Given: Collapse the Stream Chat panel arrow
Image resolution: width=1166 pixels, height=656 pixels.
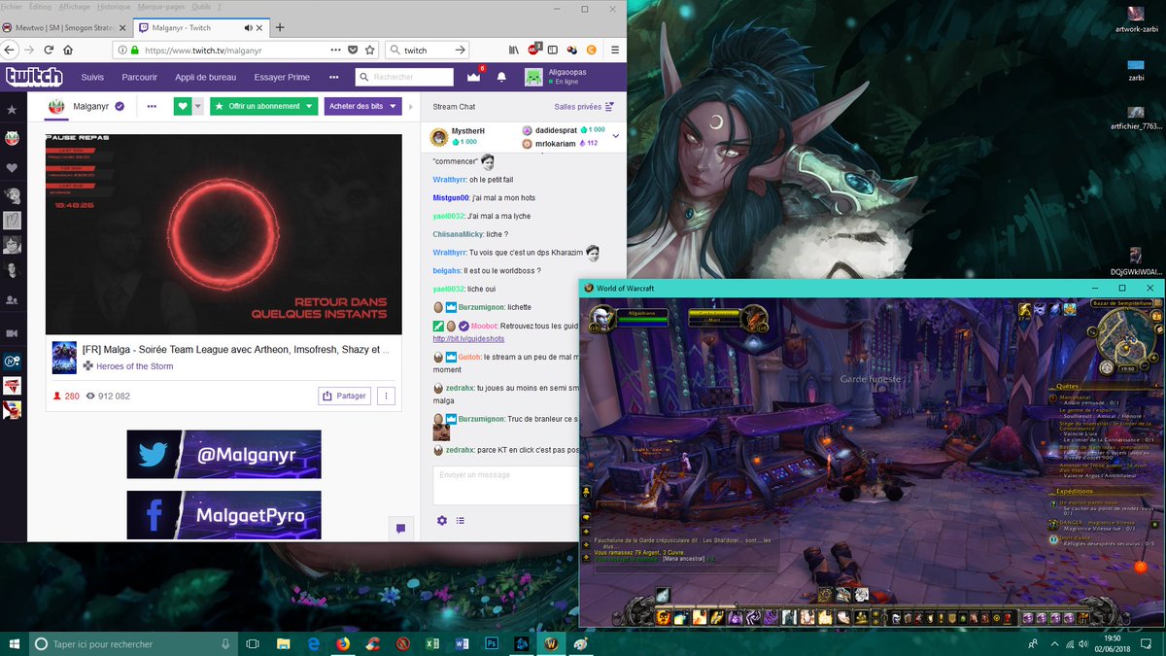Looking at the screenshot, I should tap(410, 106).
